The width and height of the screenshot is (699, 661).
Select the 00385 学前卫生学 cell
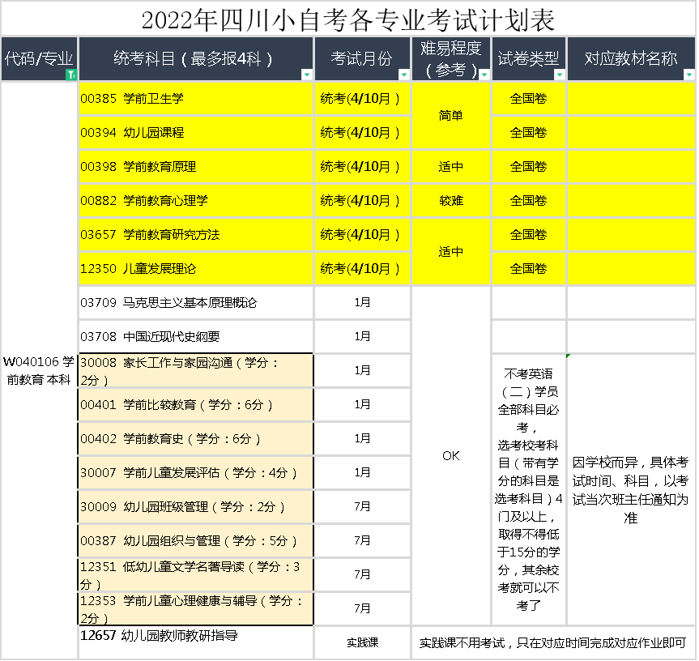tap(195, 99)
